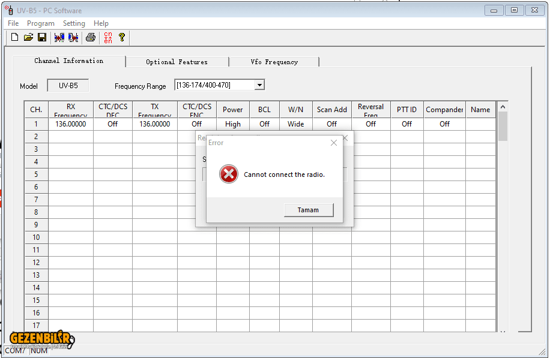The height and width of the screenshot is (358, 550).
Task: Click TX Frequency 136.00000 in channel 1
Action: [x=155, y=124]
